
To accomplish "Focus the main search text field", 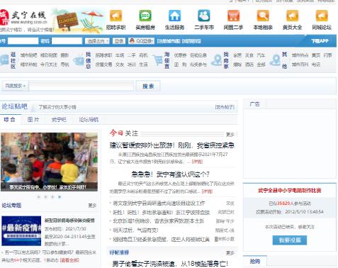I will [81, 86].
